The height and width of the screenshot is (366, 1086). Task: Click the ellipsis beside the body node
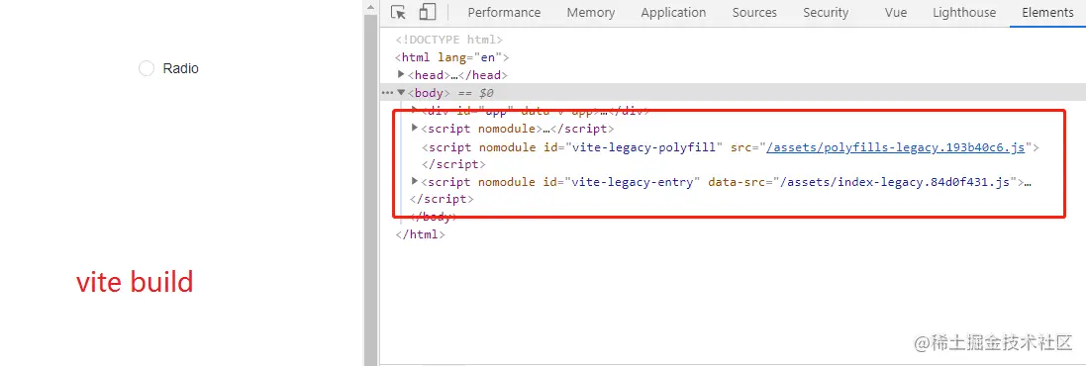(386, 93)
